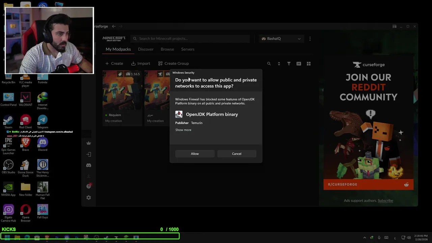Open Discord icon in CurseForge sidebar

click(x=89, y=165)
